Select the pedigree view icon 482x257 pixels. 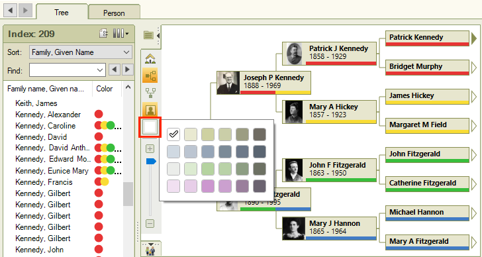[x=150, y=76]
